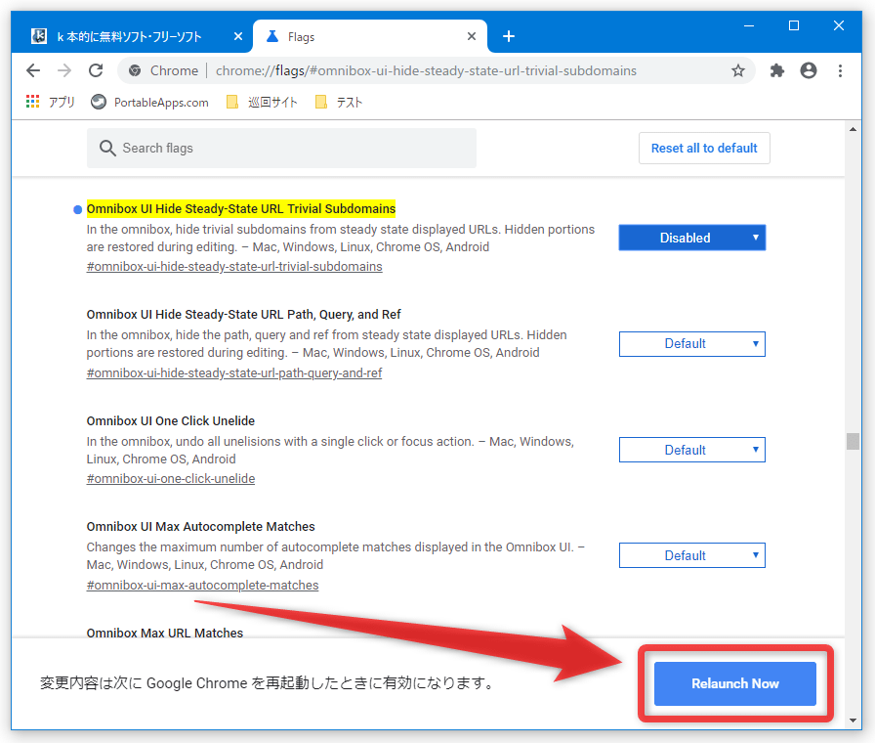
Task: Click heading Omnibox UI Hide Steady-State URL Path, Query, and Ref
Action: (x=243, y=315)
